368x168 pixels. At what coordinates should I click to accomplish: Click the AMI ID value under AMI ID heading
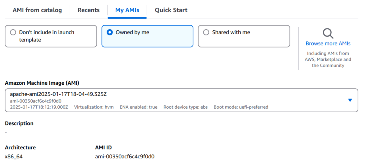pyautogui.click(x=124, y=157)
